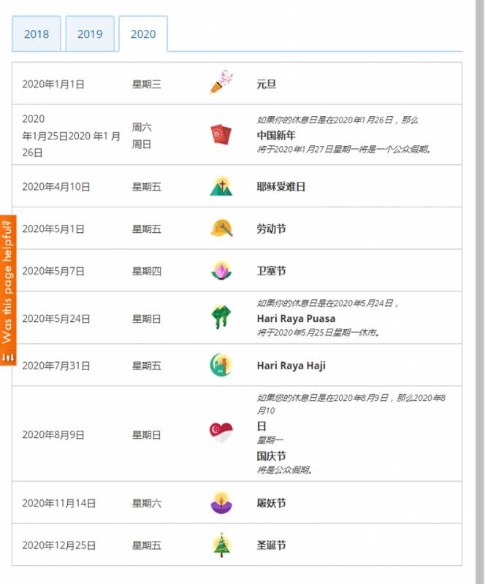Image resolution: width=485 pixels, height=584 pixels.
Task: Click the Hari Raya Haji holiday name
Action: pyautogui.click(x=291, y=365)
